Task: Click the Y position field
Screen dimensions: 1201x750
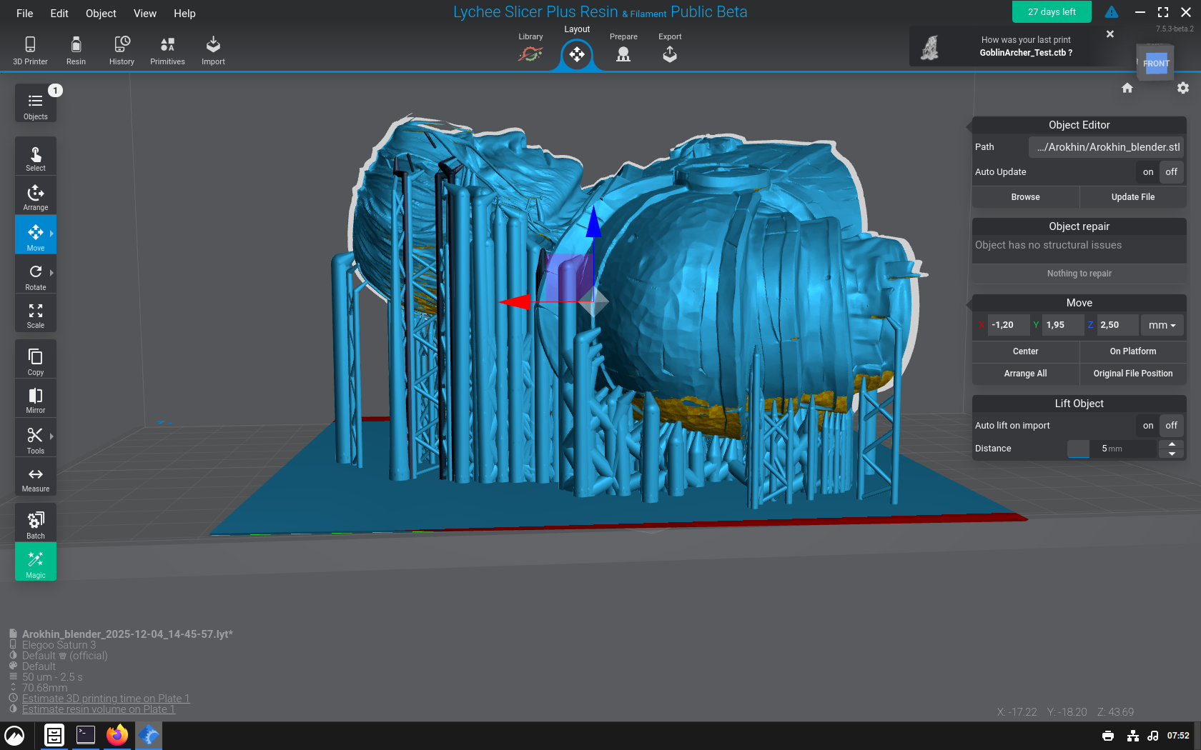Action: tap(1063, 325)
